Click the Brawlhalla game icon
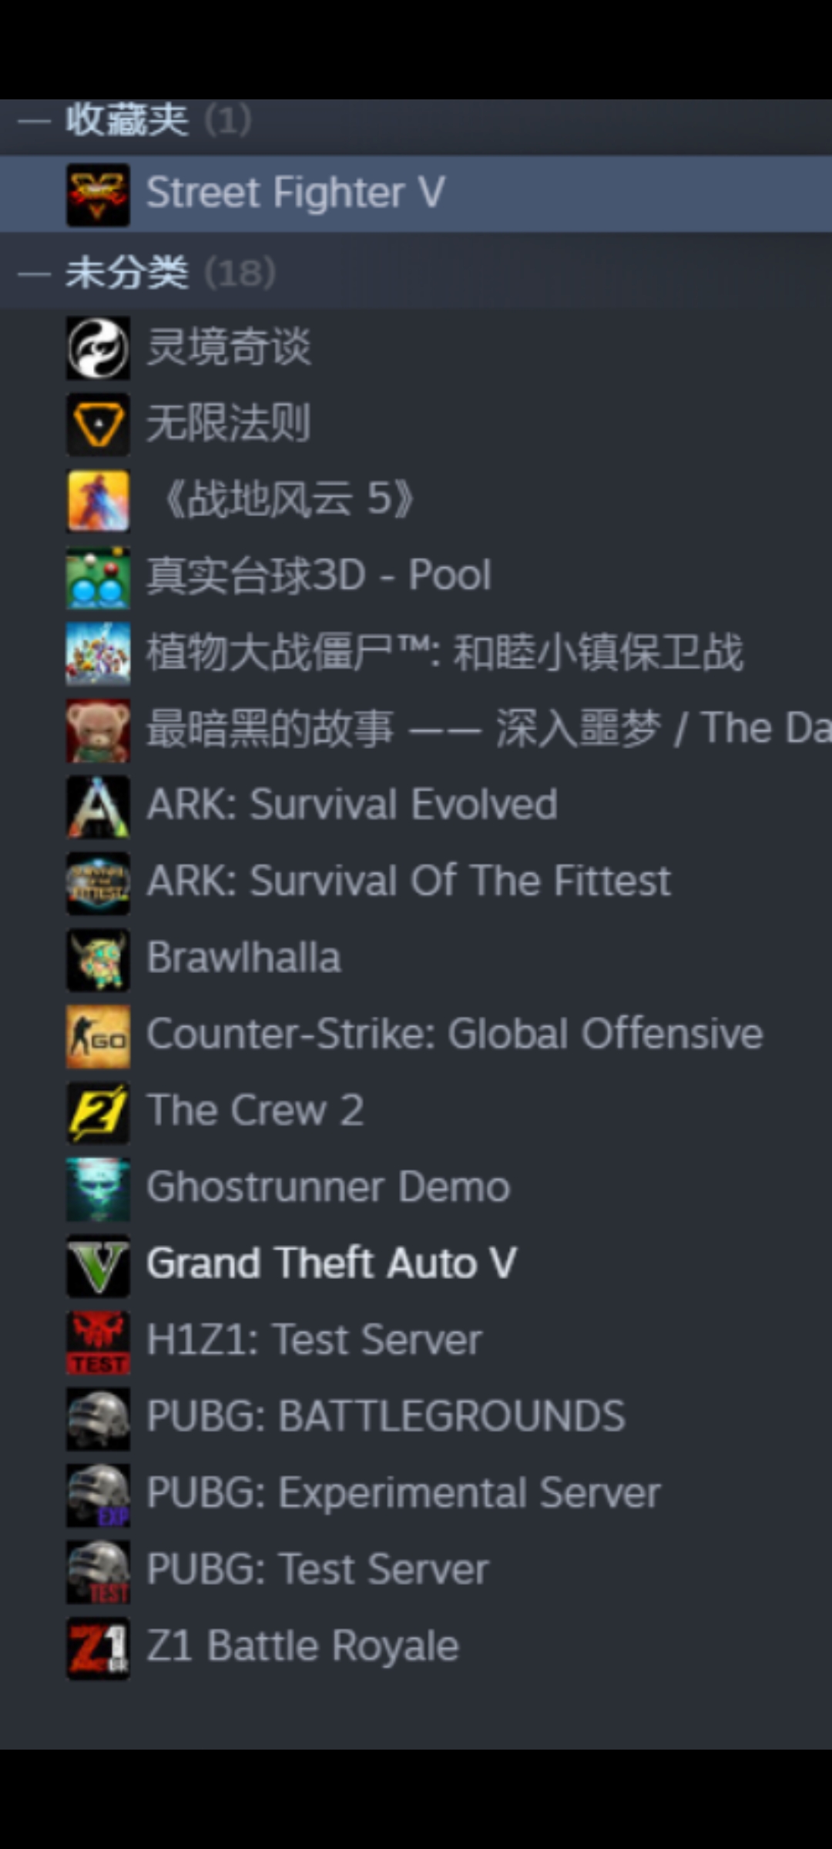The width and height of the screenshot is (832, 1849). pyautogui.click(x=98, y=959)
